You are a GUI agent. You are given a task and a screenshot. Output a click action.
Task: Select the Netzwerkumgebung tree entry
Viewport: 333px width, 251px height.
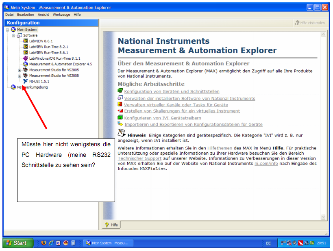[32, 87]
